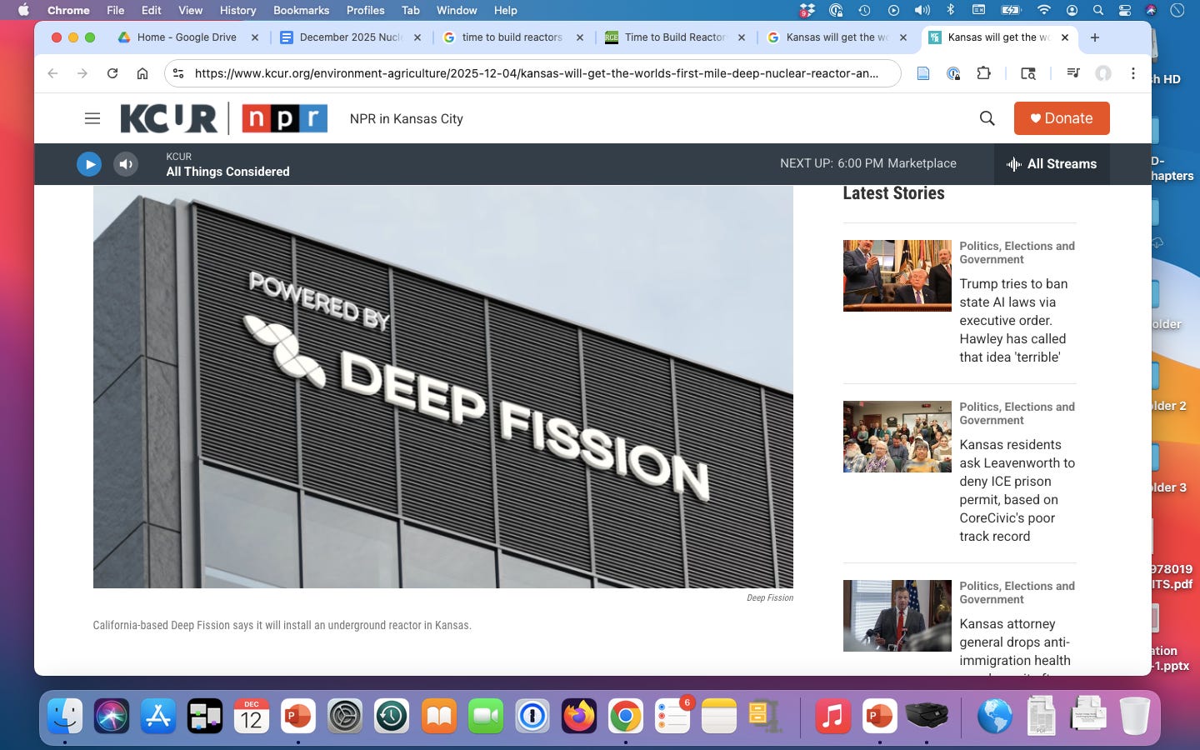Click the attorney general podium thumbnail
1200x750 pixels.
(x=897, y=616)
